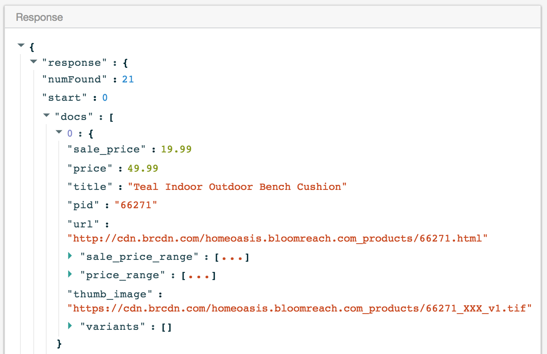Select the pid value "66271"
The image size is (547, 354).
pyautogui.click(x=136, y=205)
